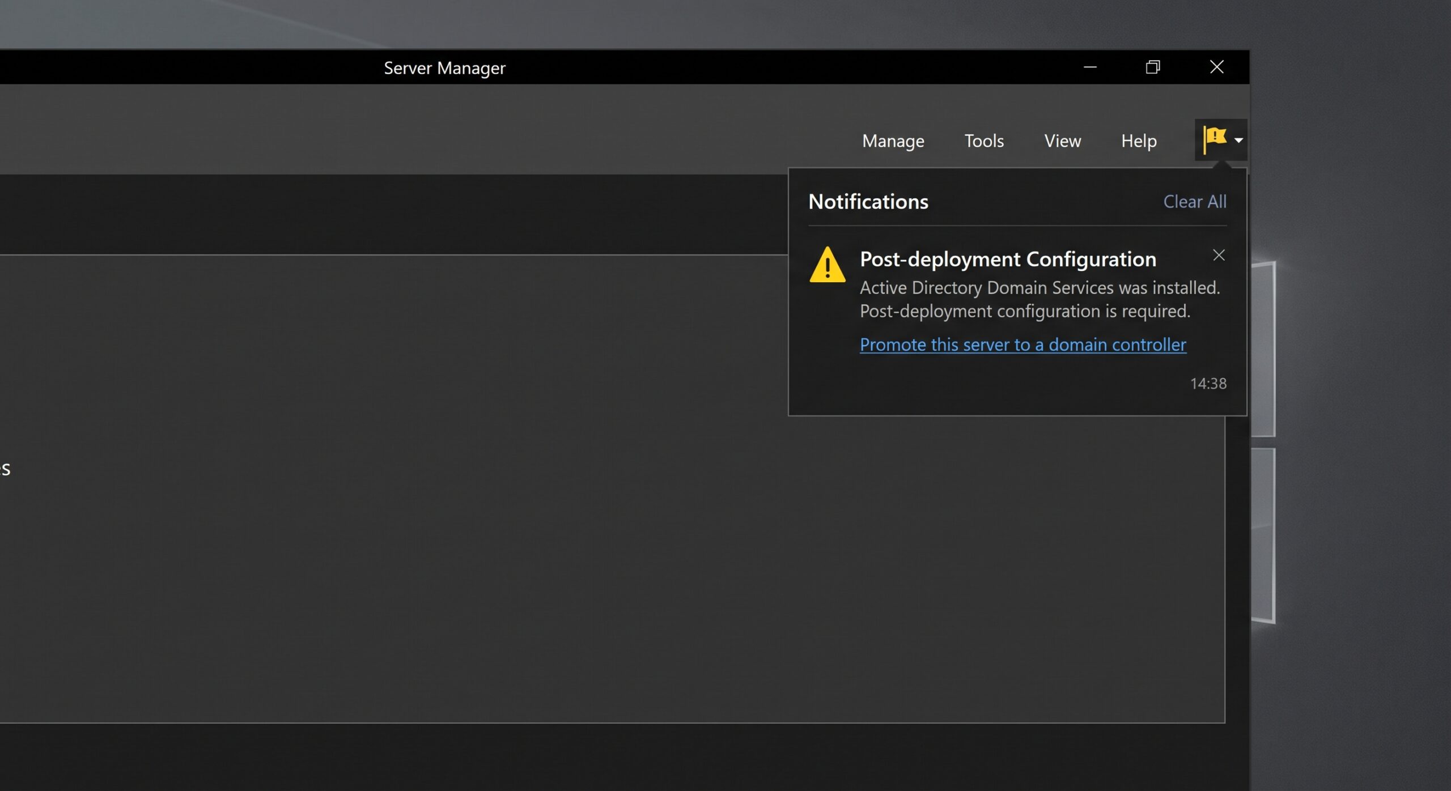The image size is (1451, 791).
Task: Open the Help menu
Action: pyautogui.click(x=1138, y=141)
